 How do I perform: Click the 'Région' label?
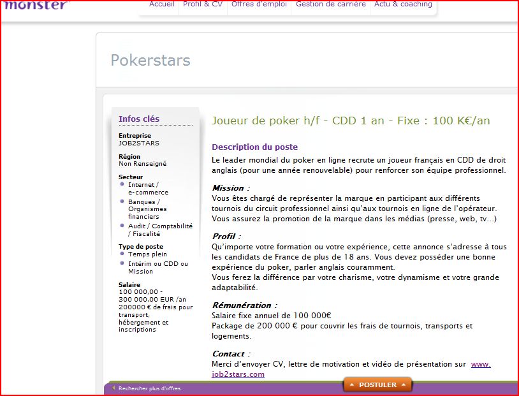pyautogui.click(x=129, y=157)
